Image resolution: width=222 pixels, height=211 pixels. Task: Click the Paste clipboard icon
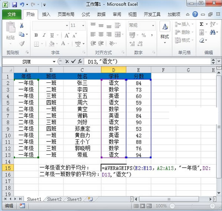(x=11, y=27)
